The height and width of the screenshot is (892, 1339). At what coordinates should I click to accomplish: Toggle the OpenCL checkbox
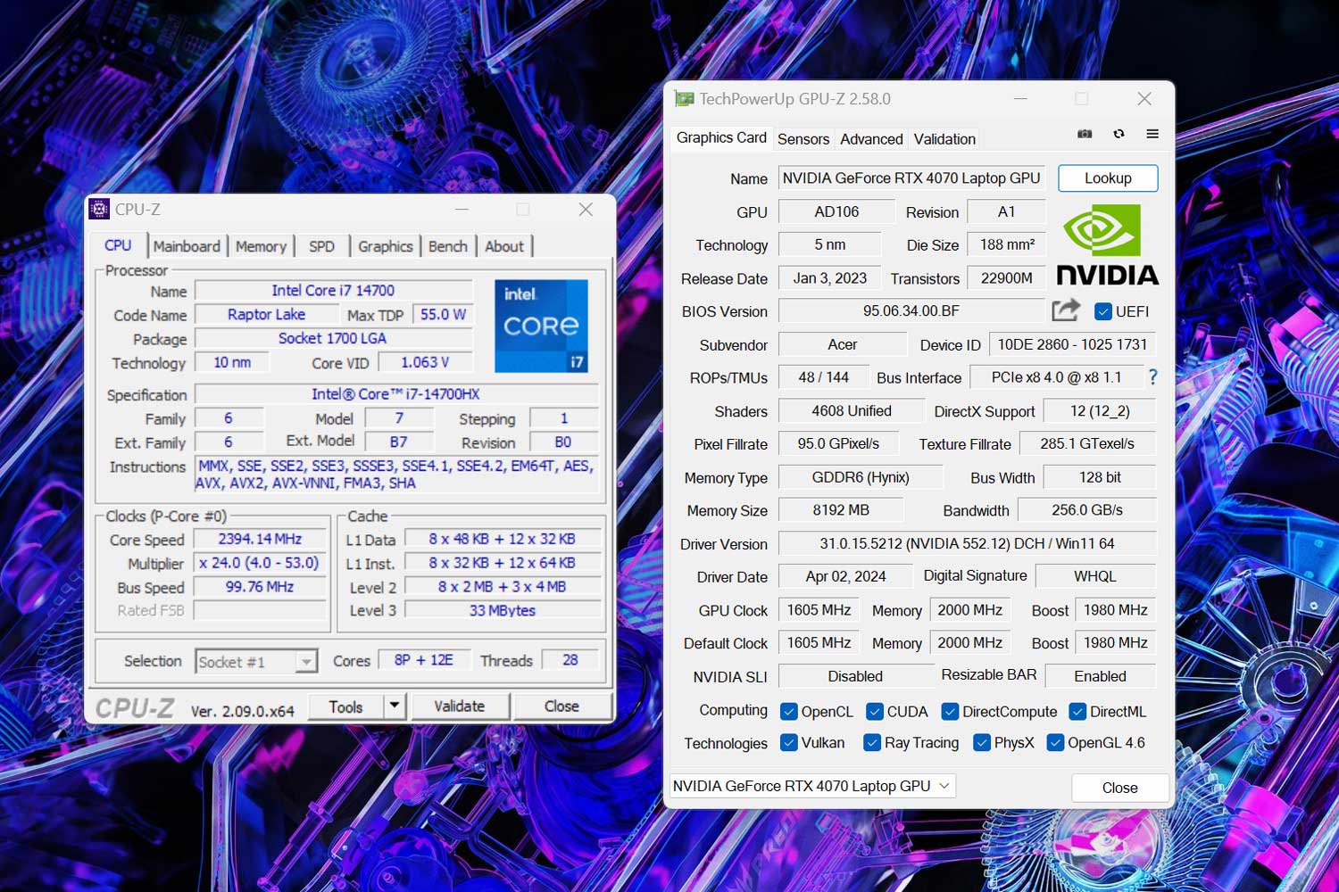[x=789, y=712]
